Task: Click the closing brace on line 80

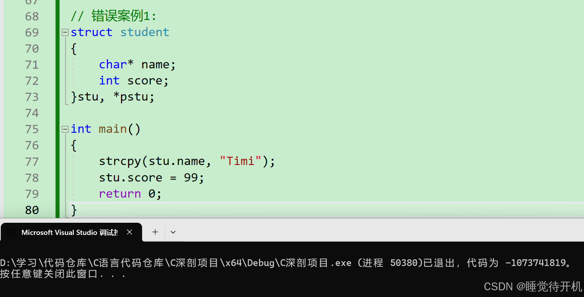Action: pyautogui.click(x=74, y=210)
